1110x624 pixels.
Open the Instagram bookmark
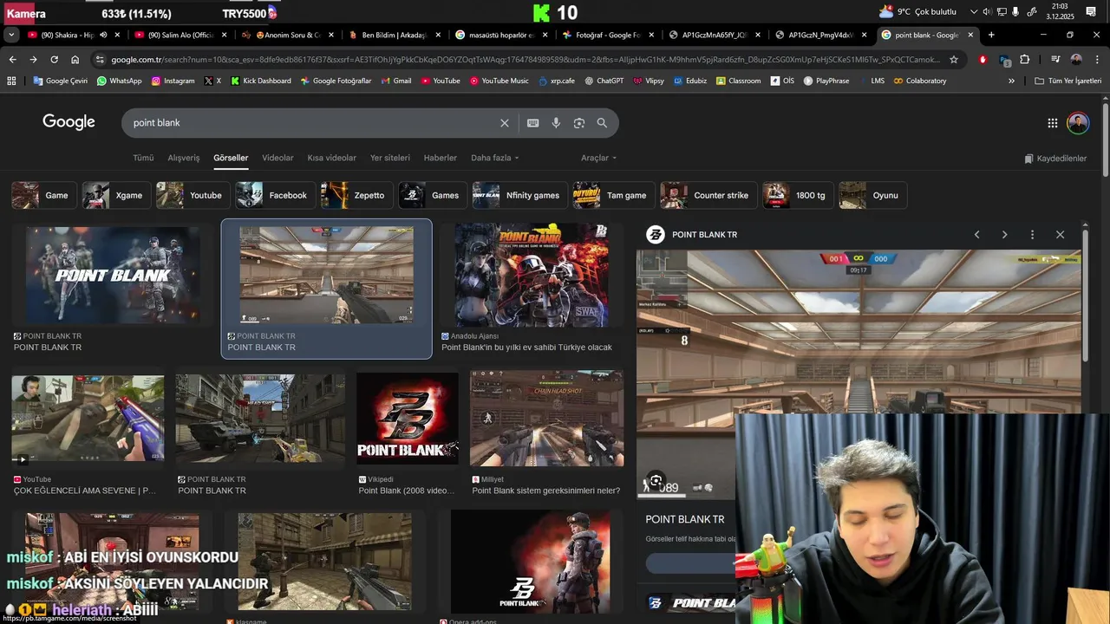coord(173,81)
